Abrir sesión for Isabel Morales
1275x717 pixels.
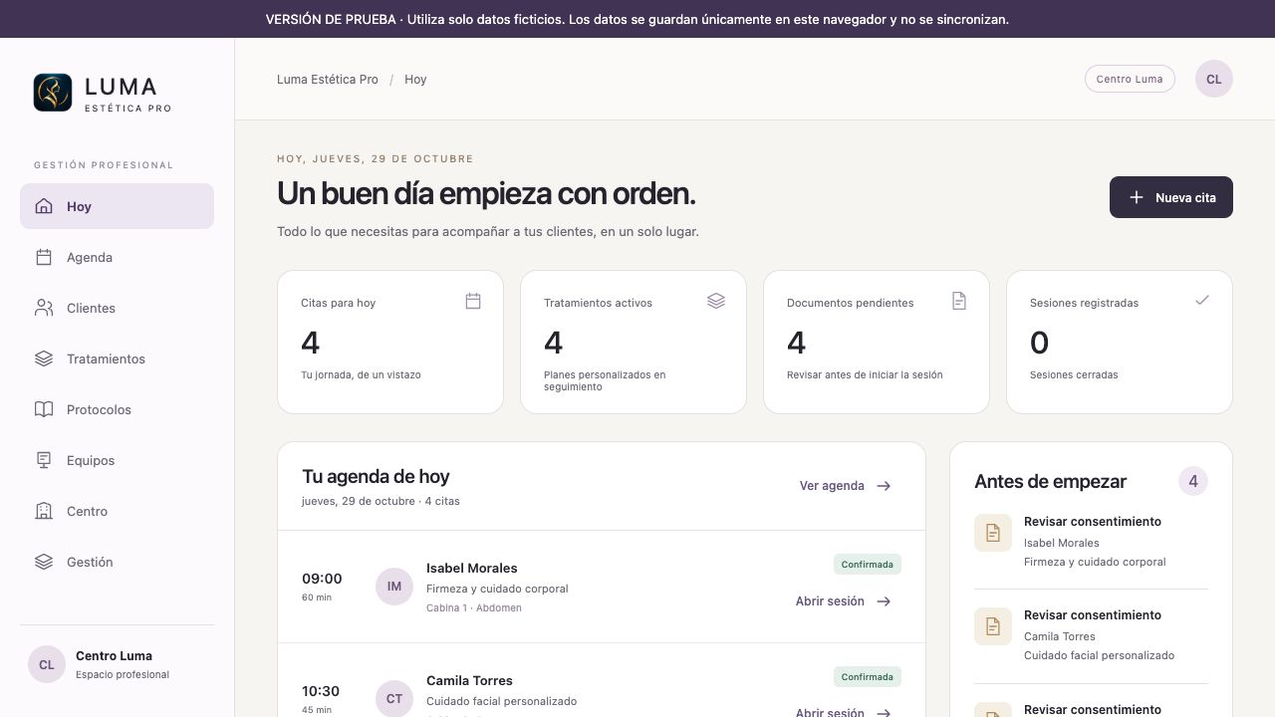point(844,601)
